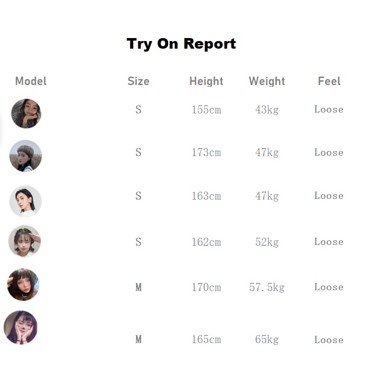Click Loose in the 165cm row
The width and height of the screenshot is (371, 371).
click(x=329, y=340)
